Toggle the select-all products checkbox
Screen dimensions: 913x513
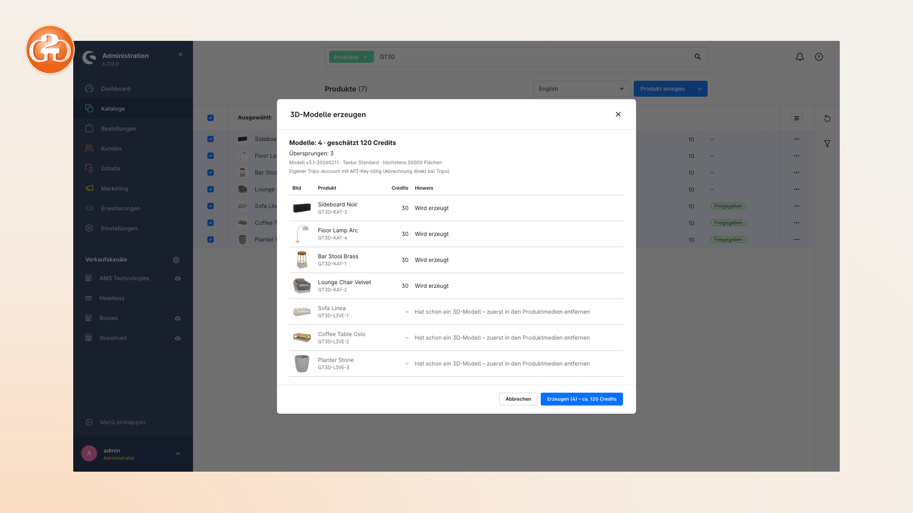[x=211, y=118]
